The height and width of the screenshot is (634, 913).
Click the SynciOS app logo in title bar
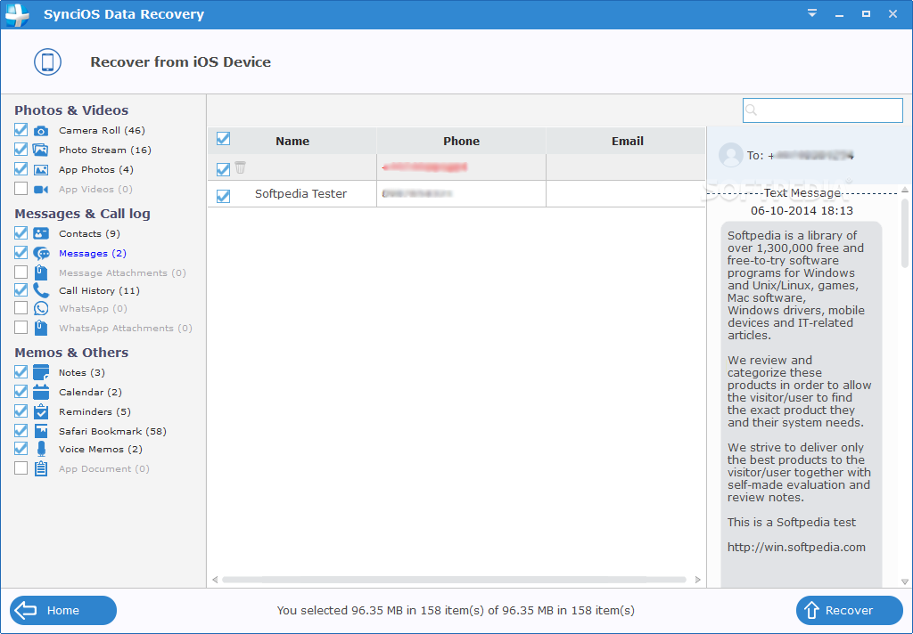[x=17, y=14]
